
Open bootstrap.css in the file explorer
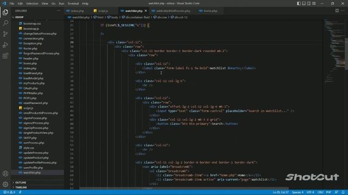[32, 23]
